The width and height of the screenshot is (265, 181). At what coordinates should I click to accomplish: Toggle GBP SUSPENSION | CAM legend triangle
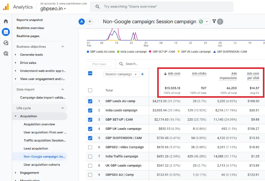(x=214, y=52)
